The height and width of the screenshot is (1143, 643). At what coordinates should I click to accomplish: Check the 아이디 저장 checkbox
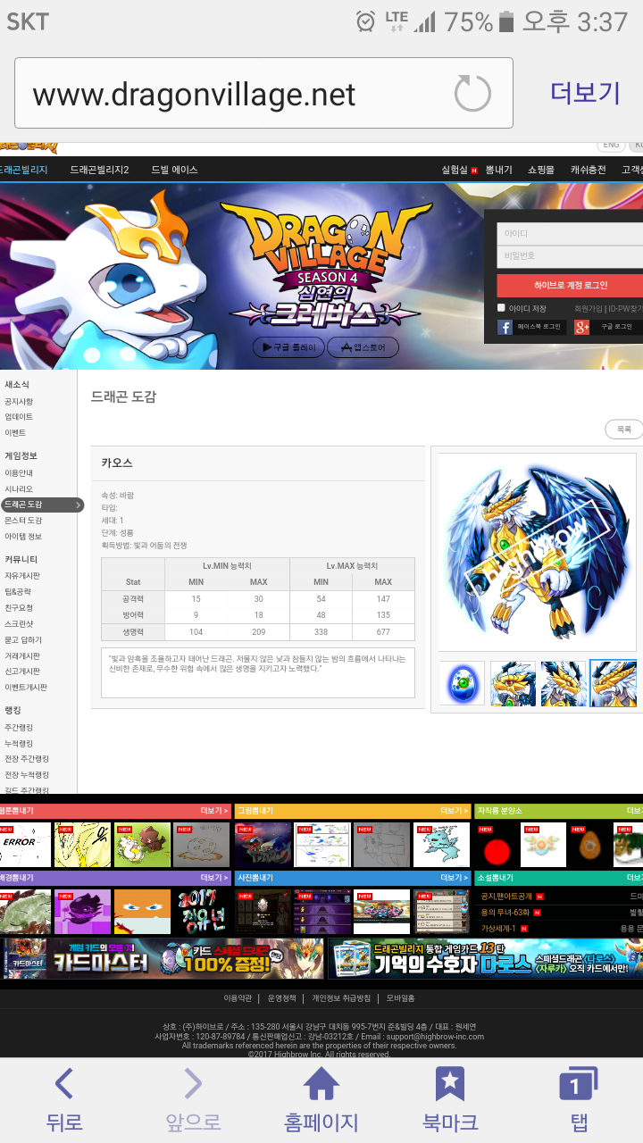[x=501, y=308]
